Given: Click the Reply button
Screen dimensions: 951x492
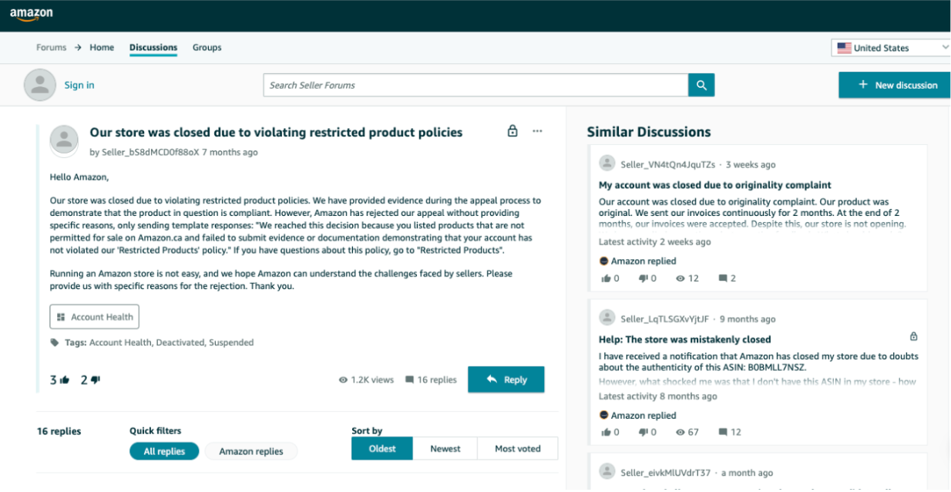Looking at the screenshot, I should point(506,379).
